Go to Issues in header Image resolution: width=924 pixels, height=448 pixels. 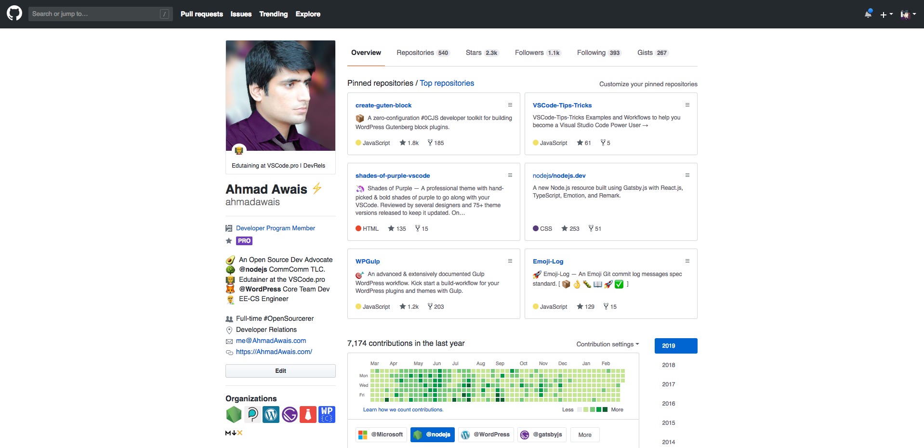click(241, 14)
